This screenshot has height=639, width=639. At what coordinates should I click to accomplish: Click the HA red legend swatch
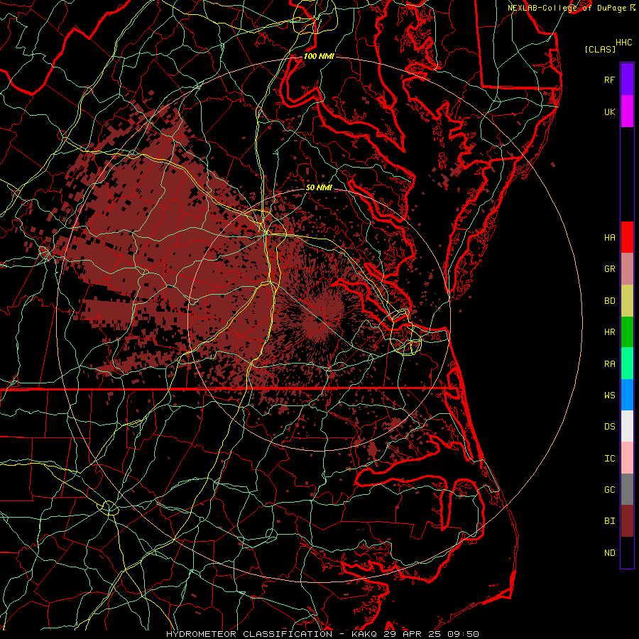(x=627, y=237)
